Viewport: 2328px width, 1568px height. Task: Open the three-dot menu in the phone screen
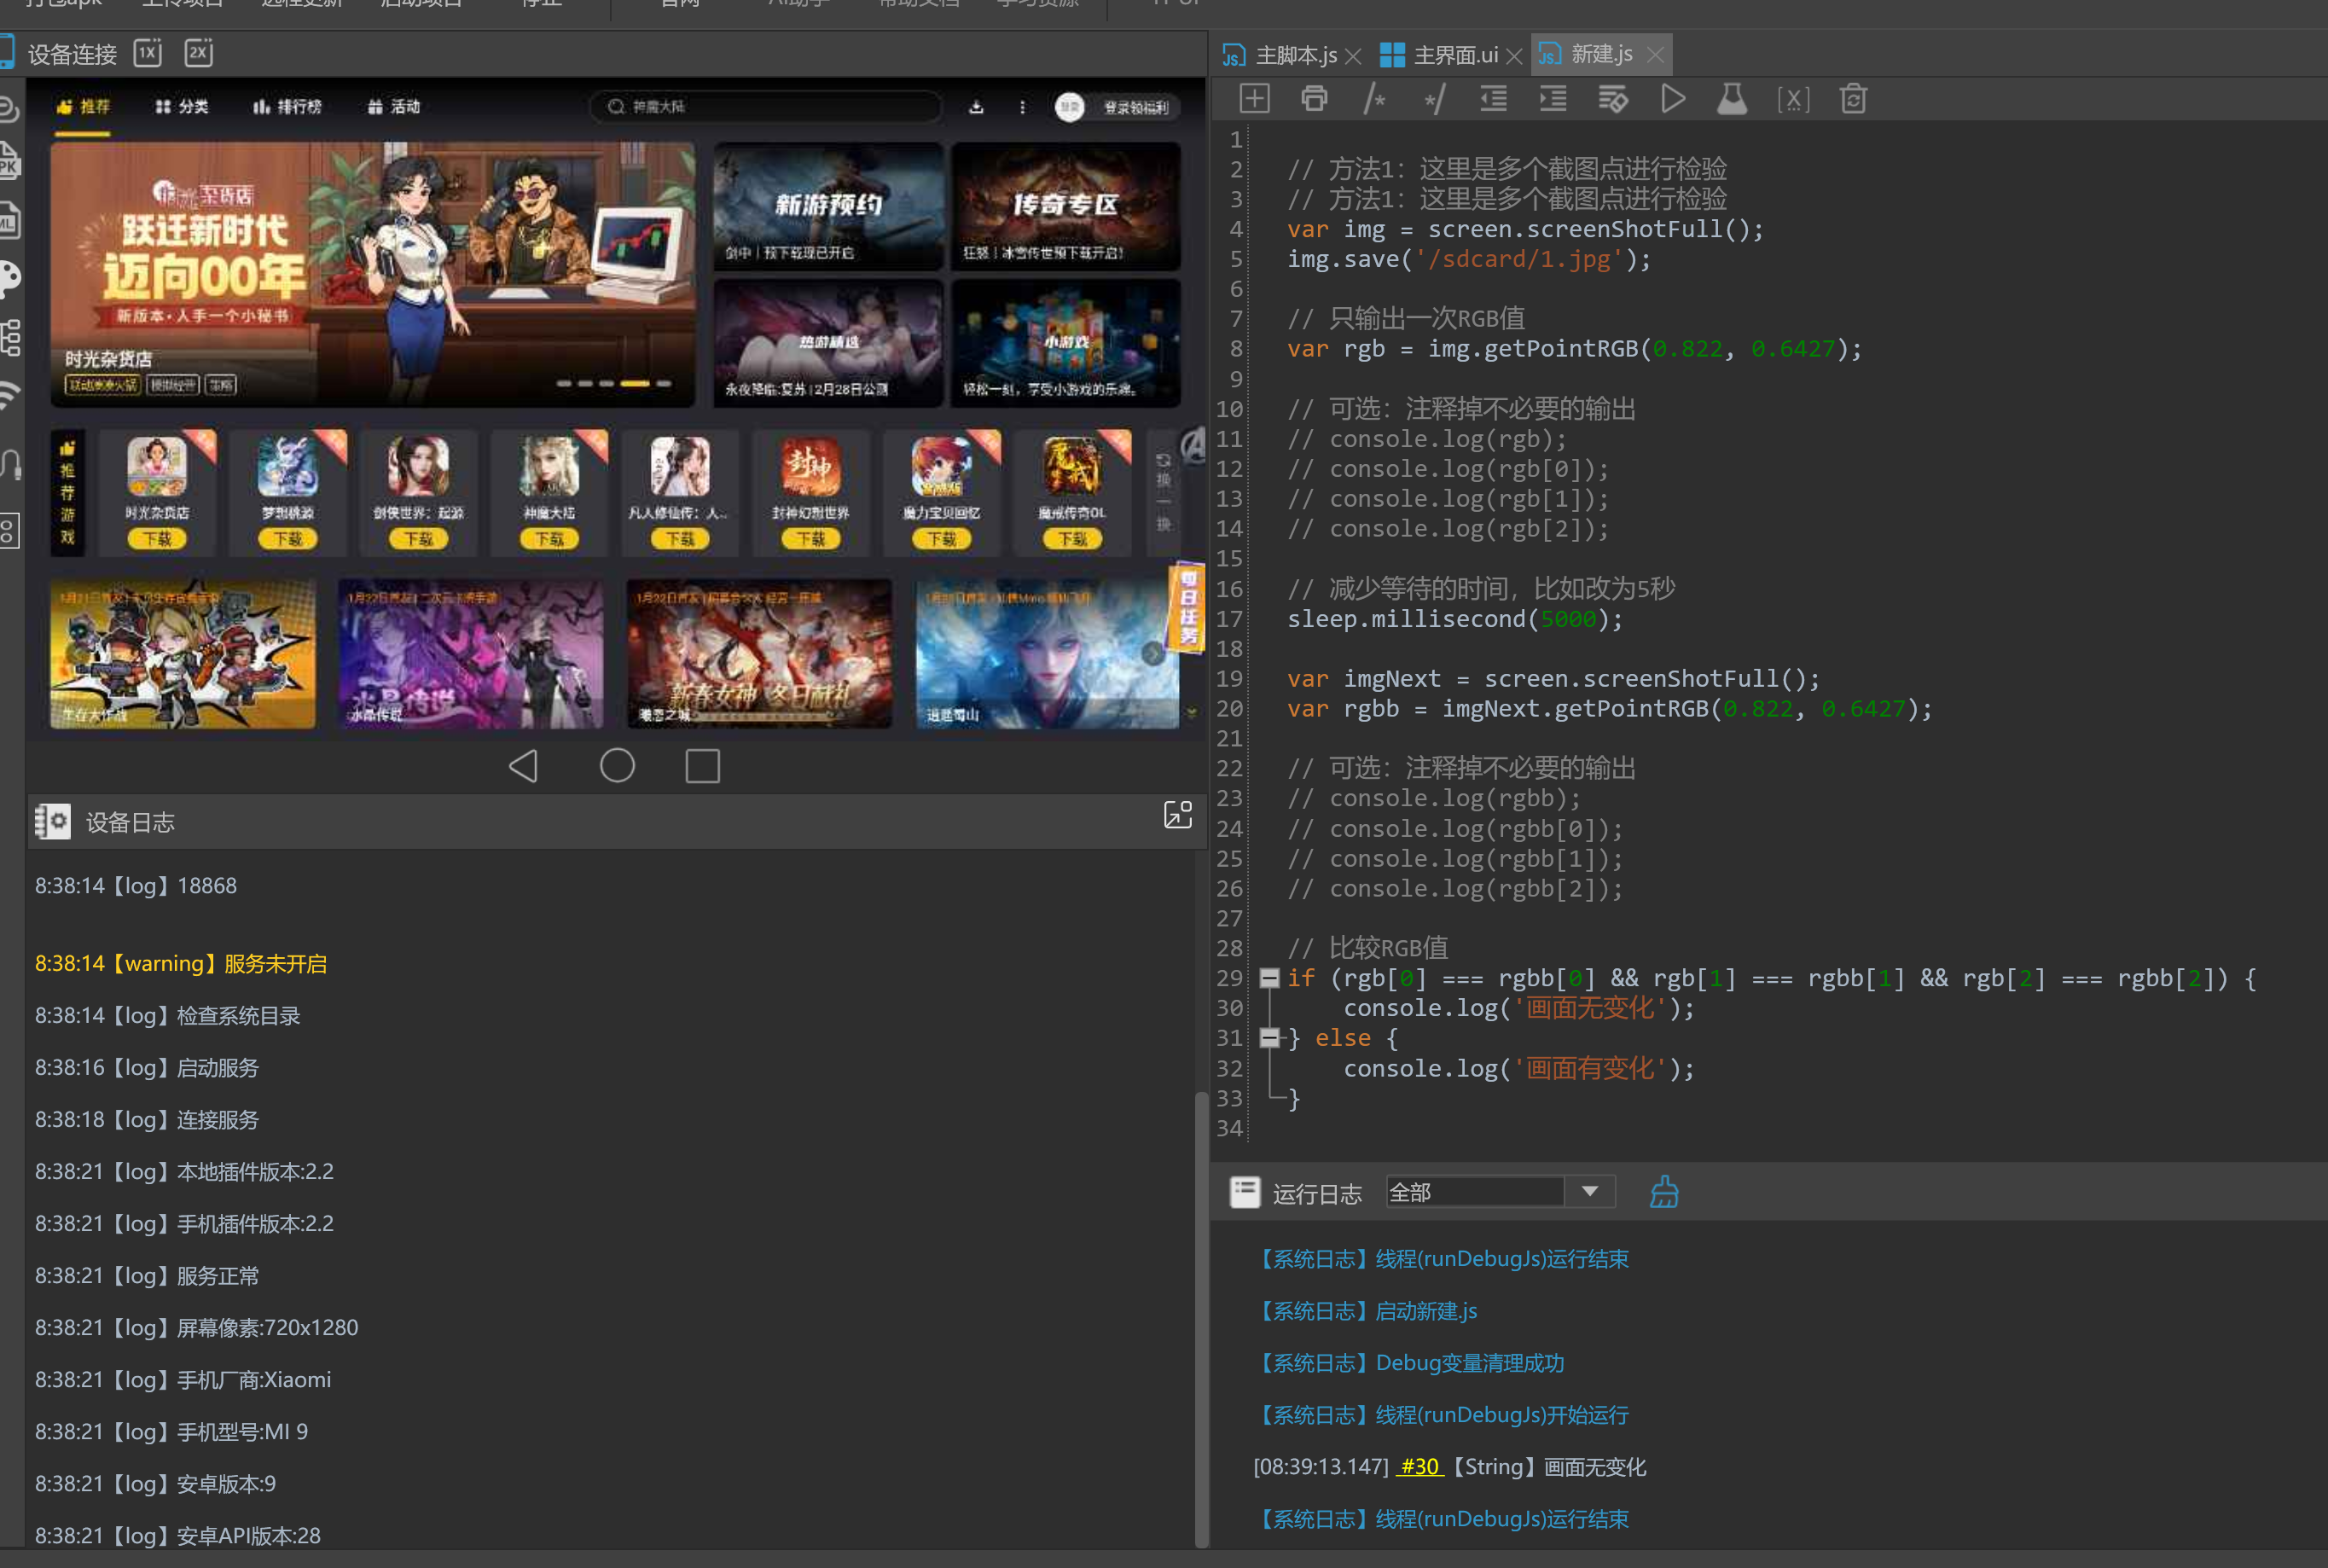(x=1022, y=107)
